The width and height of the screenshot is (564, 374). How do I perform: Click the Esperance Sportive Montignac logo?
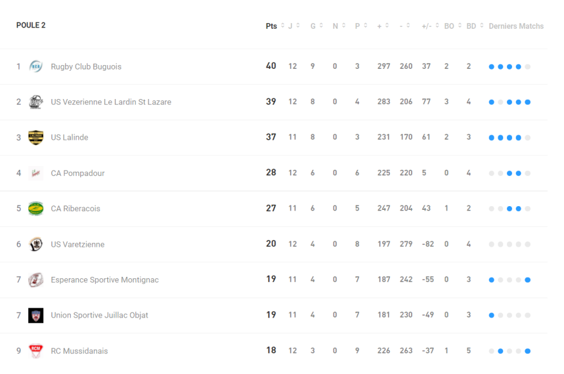[36, 279]
